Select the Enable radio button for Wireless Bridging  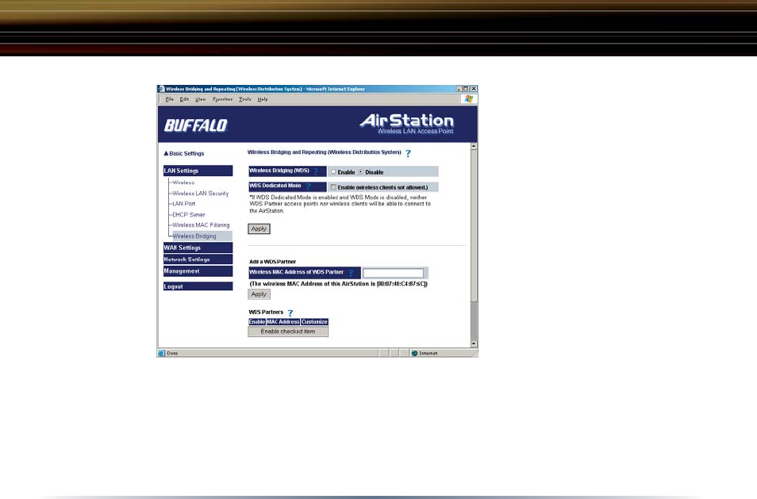pos(333,172)
